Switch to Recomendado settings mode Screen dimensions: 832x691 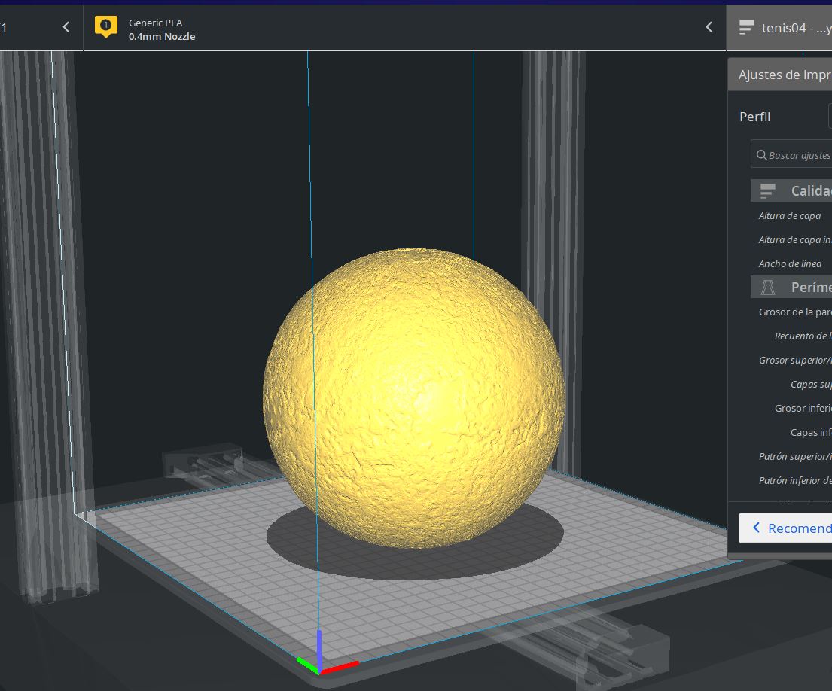tap(791, 528)
